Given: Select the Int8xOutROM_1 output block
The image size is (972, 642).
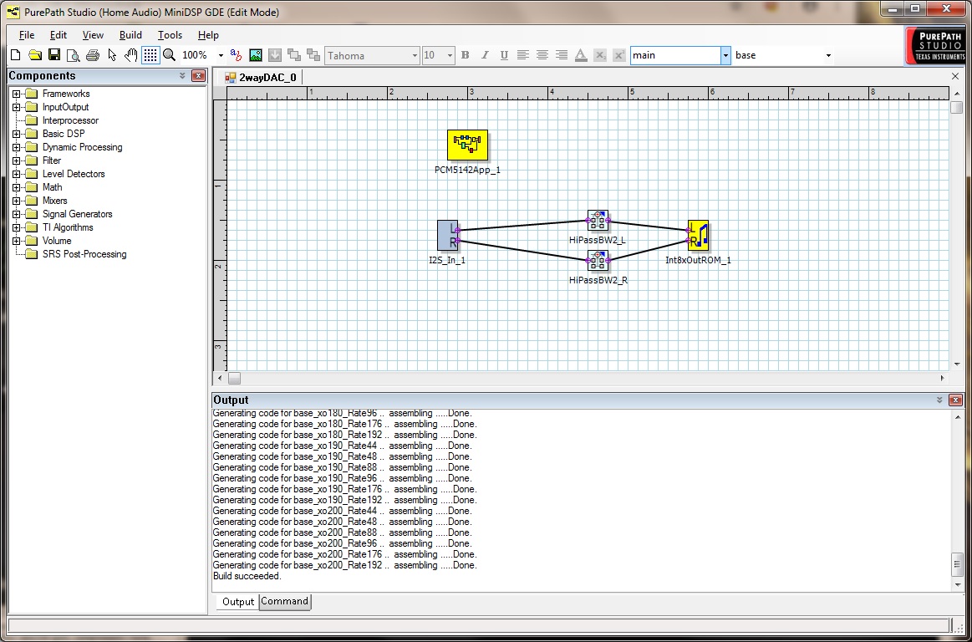Looking at the screenshot, I should click(x=698, y=235).
